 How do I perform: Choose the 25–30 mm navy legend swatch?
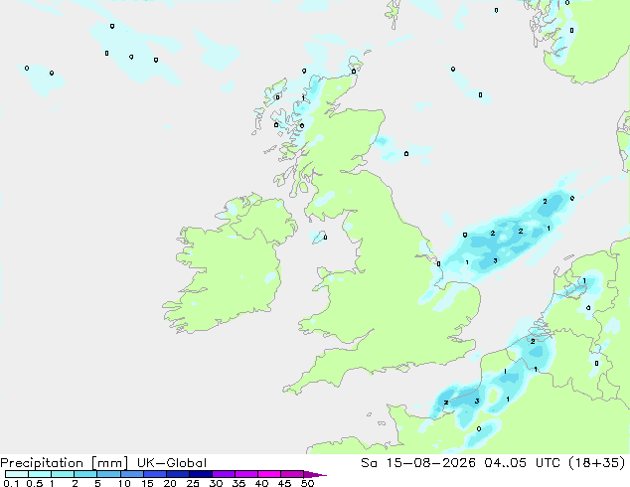pos(200,474)
